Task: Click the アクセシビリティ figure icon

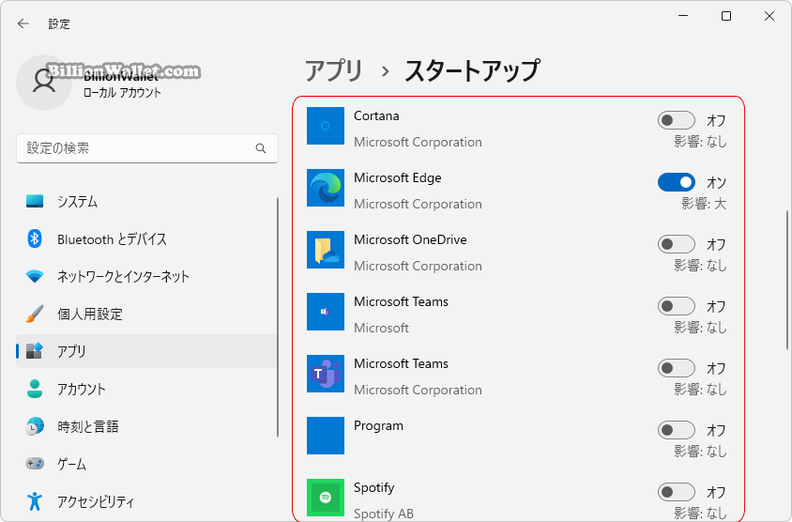Action: pos(35,500)
